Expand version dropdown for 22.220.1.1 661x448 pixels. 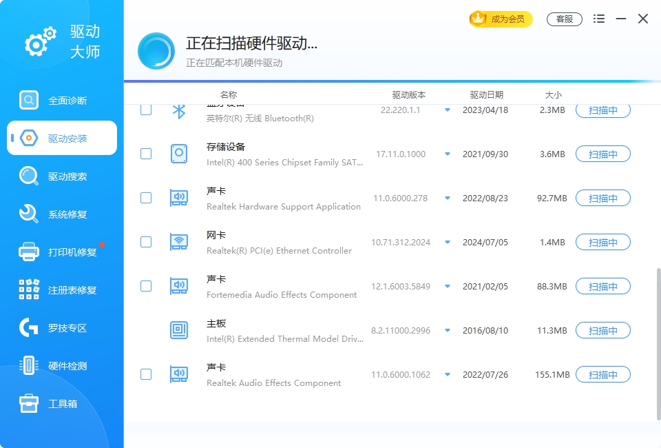(x=448, y=110)
